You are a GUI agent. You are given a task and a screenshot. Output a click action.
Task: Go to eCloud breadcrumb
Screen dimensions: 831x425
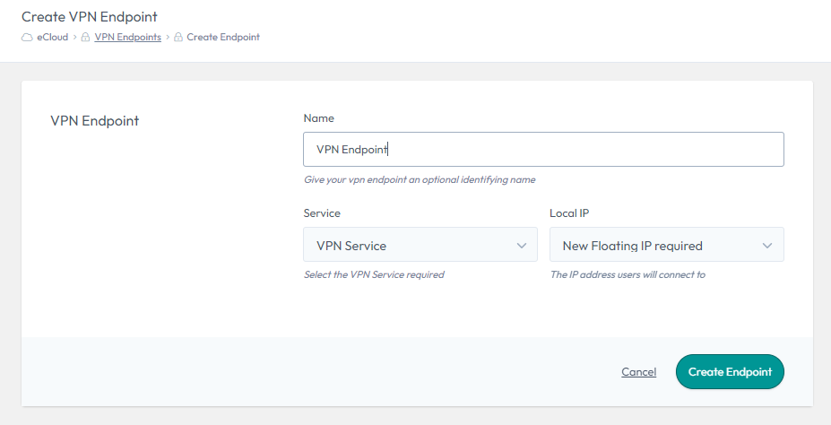pyautogui.click(x=53, y=37)
